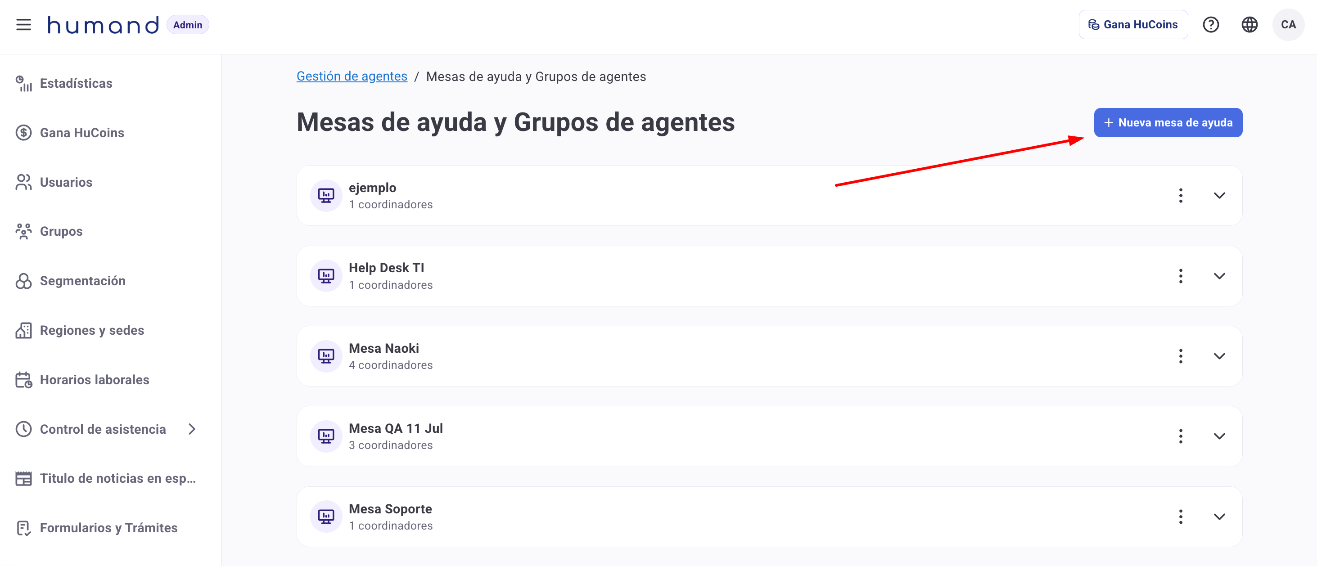This screenshot has height=566, width=1317.
Task: Click the Segmentación circles icon
Action: pyautogui.click(x=23, y=281)
